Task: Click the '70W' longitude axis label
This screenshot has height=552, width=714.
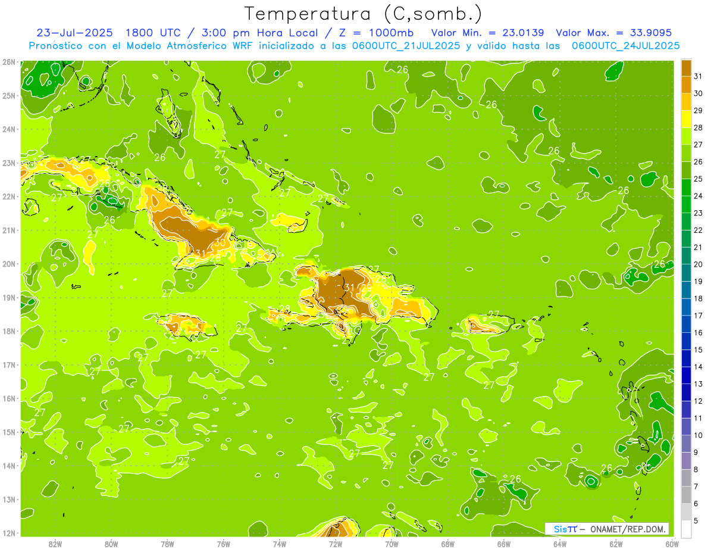Action: click(x=392, y=544)
